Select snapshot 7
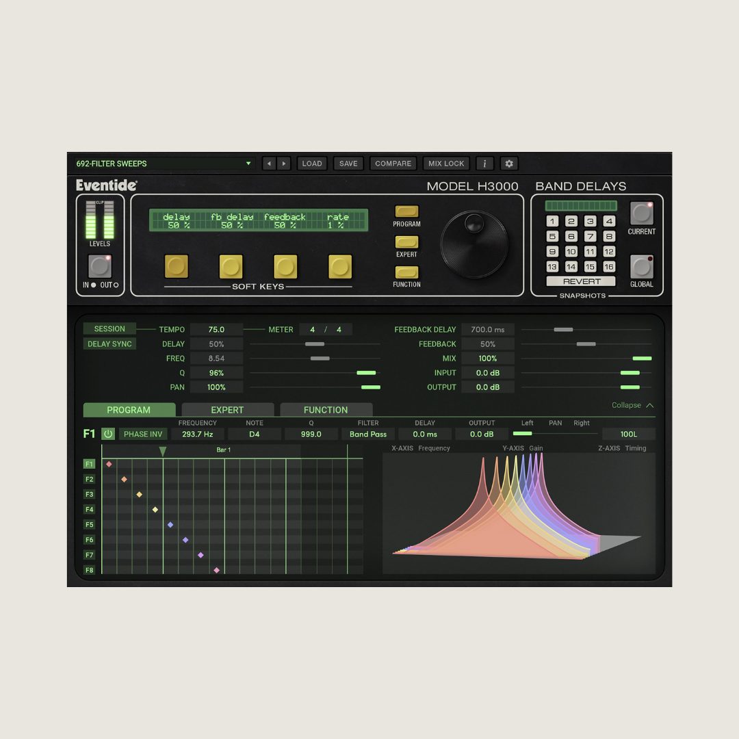Viewport: 739px width, 739px height. (x=590, y=236)
